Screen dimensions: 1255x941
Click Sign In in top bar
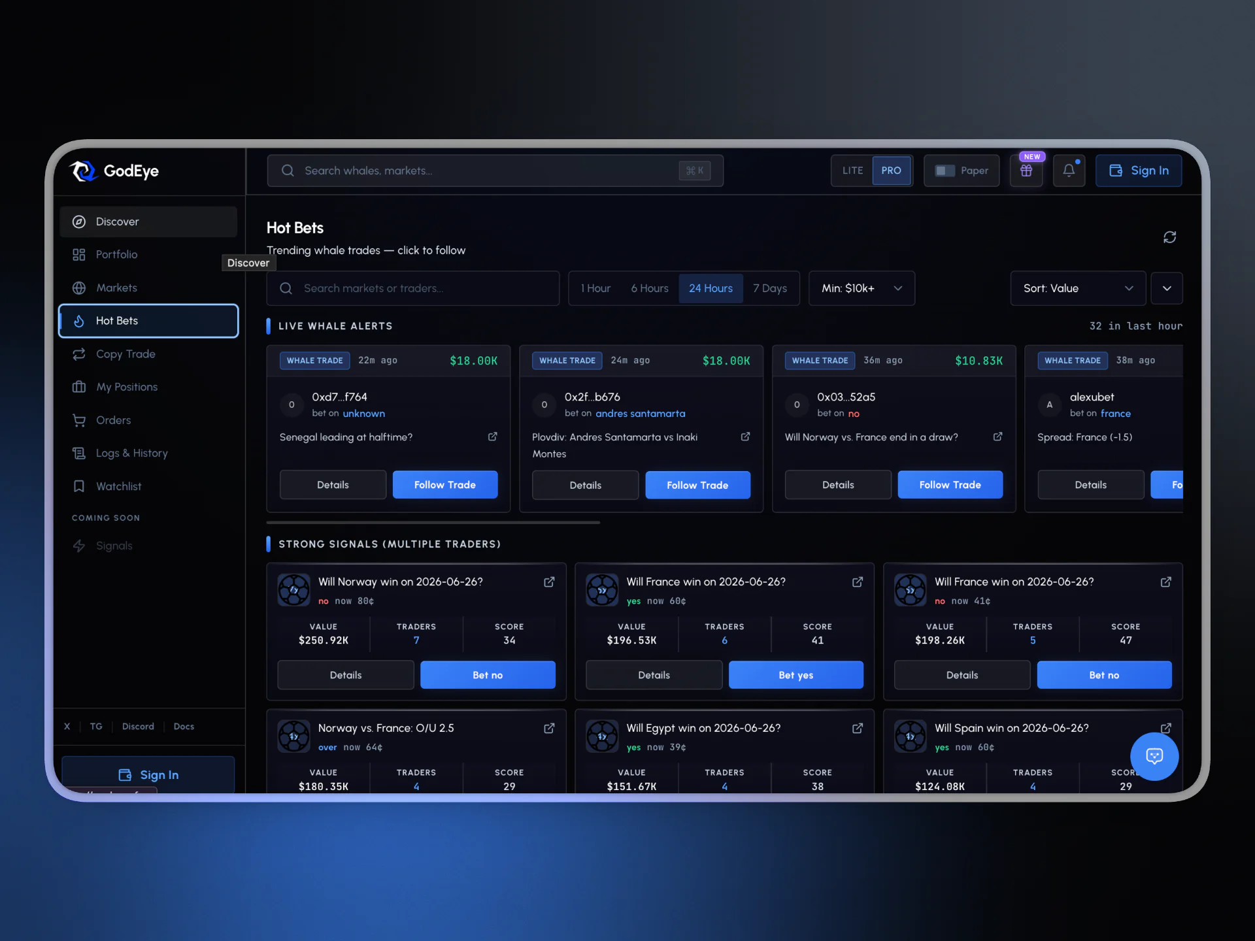1139,171
